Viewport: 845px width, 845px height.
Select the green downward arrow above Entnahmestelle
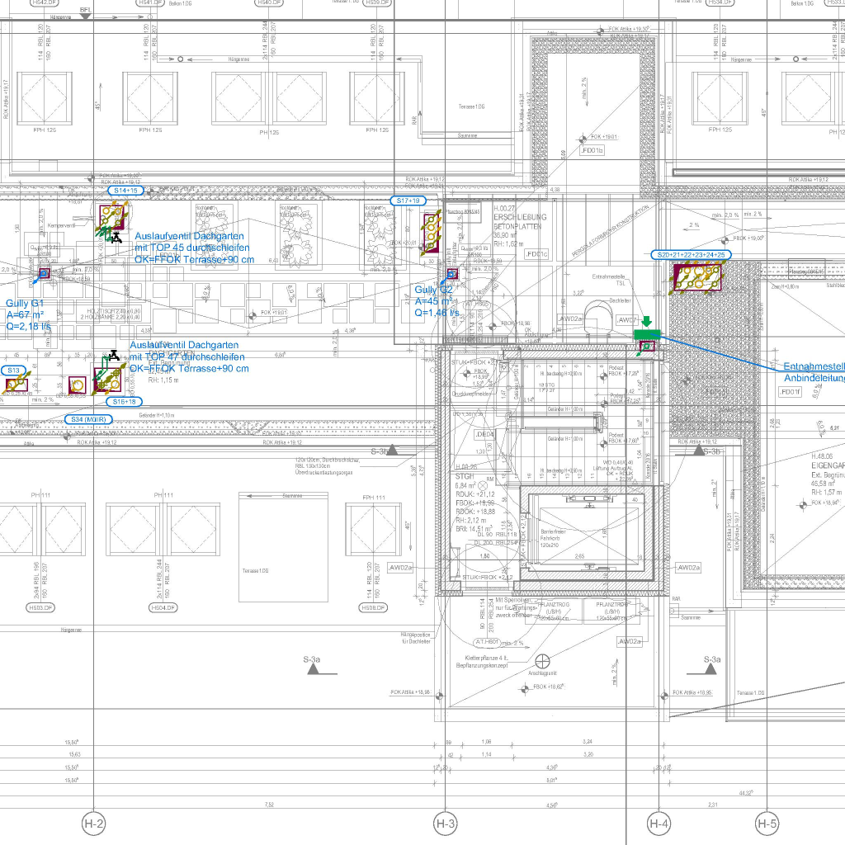tap(648, 321)
